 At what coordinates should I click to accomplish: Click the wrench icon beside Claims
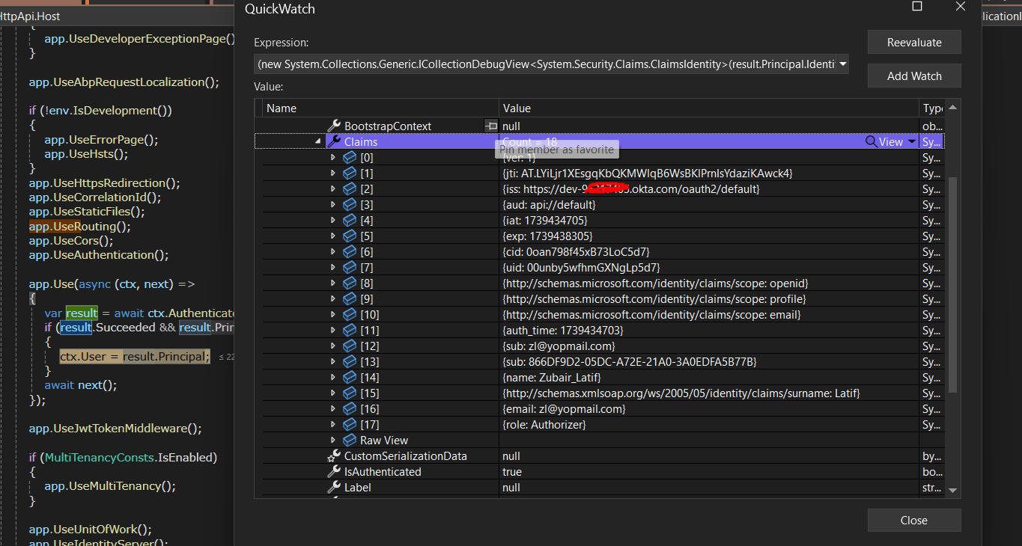334,141
